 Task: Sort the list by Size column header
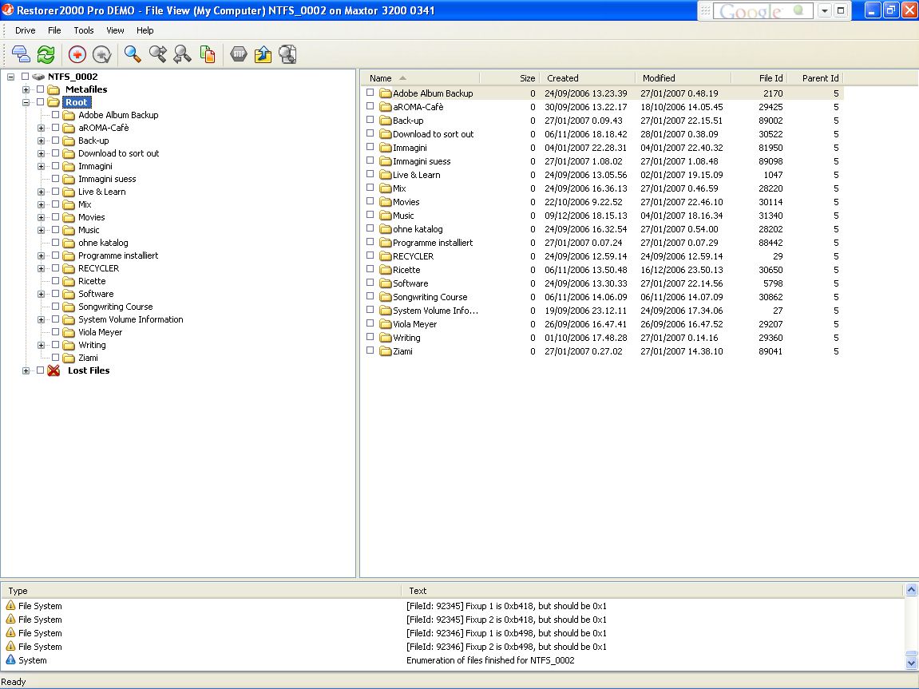tap(509, 78)
